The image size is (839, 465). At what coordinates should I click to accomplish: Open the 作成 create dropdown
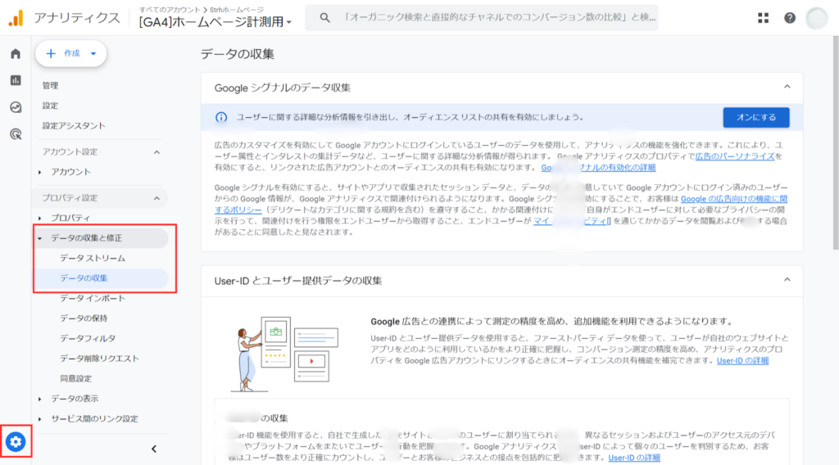point(71,53)
